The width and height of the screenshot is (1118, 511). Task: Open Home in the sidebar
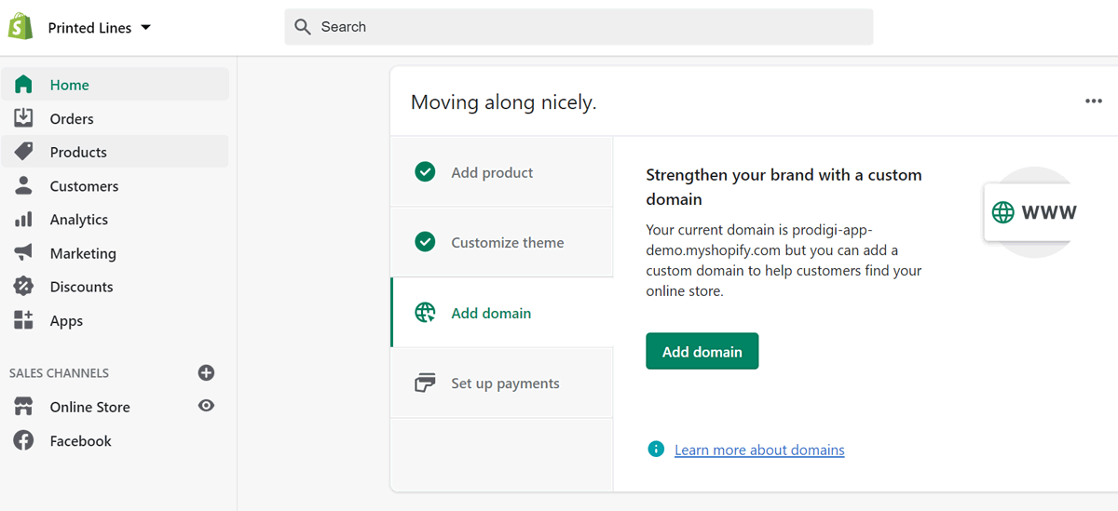tap(115, 85)
